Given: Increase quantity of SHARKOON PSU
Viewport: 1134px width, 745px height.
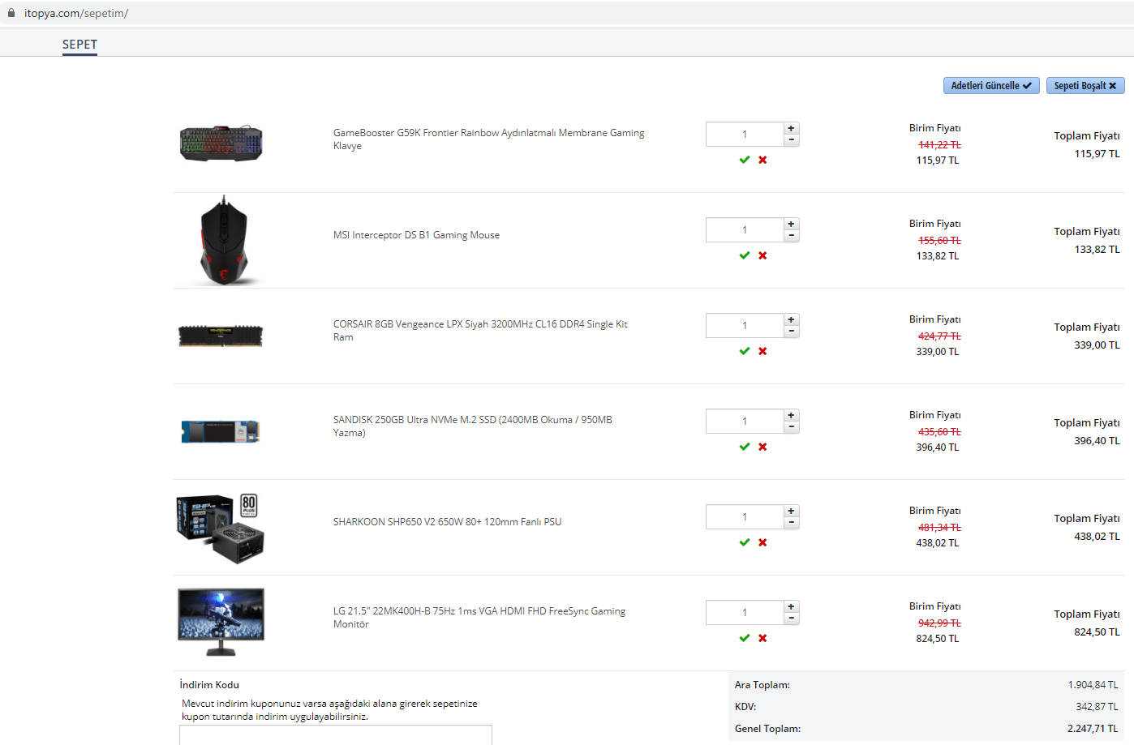Looking at the screenshot, I should (x=792, y=511).
